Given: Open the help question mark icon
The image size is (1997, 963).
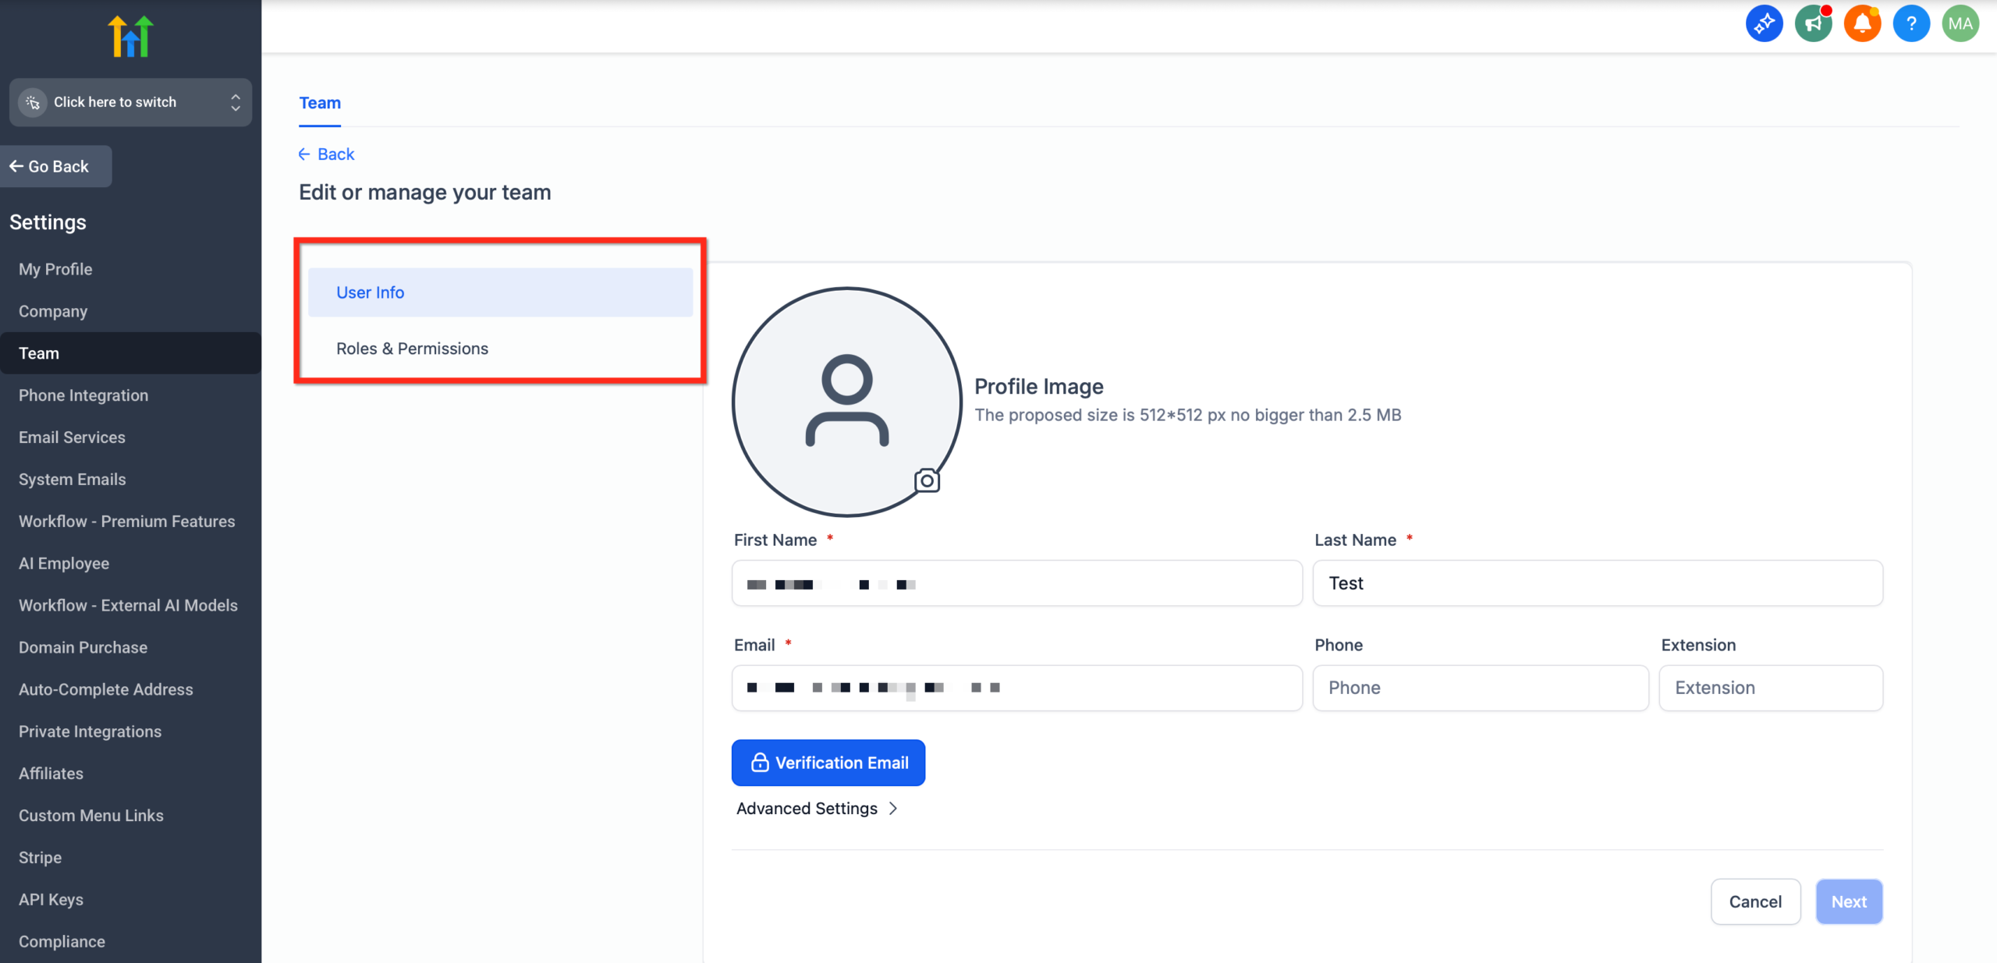Looking at the screenshot, I should pyautogui.click(x=1911, y=23).
